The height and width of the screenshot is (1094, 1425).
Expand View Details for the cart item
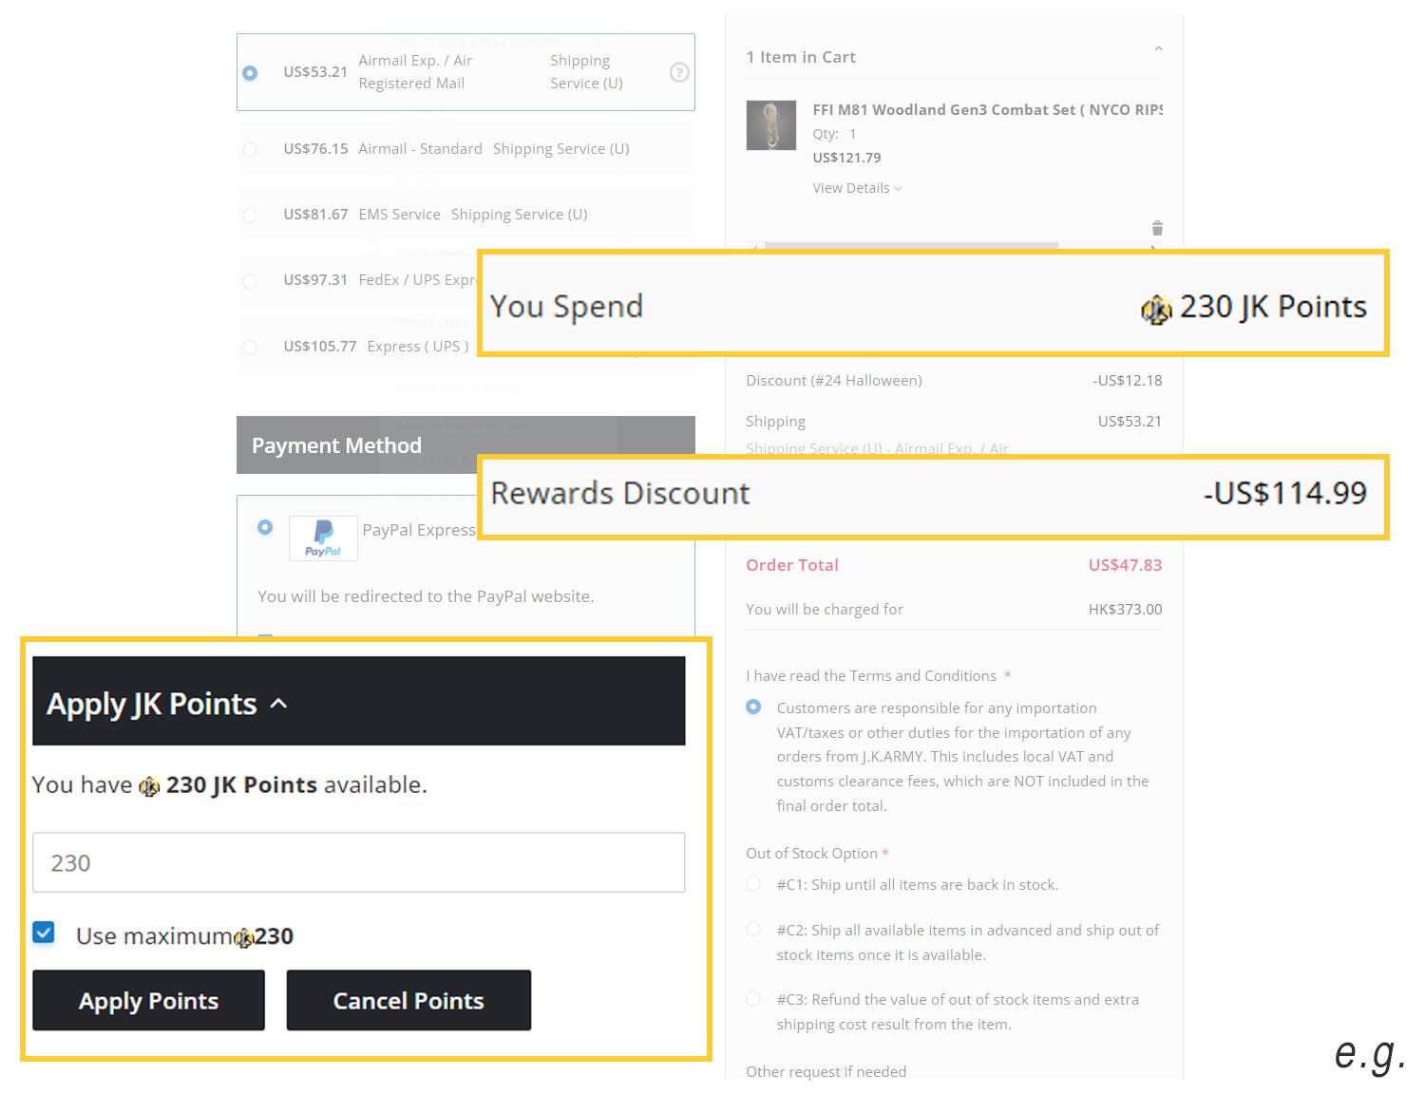pos(856,188)
